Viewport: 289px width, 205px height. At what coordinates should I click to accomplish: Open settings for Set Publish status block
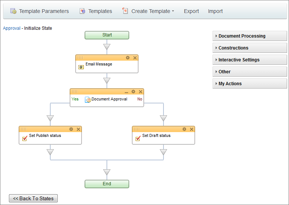click(71, 129)
